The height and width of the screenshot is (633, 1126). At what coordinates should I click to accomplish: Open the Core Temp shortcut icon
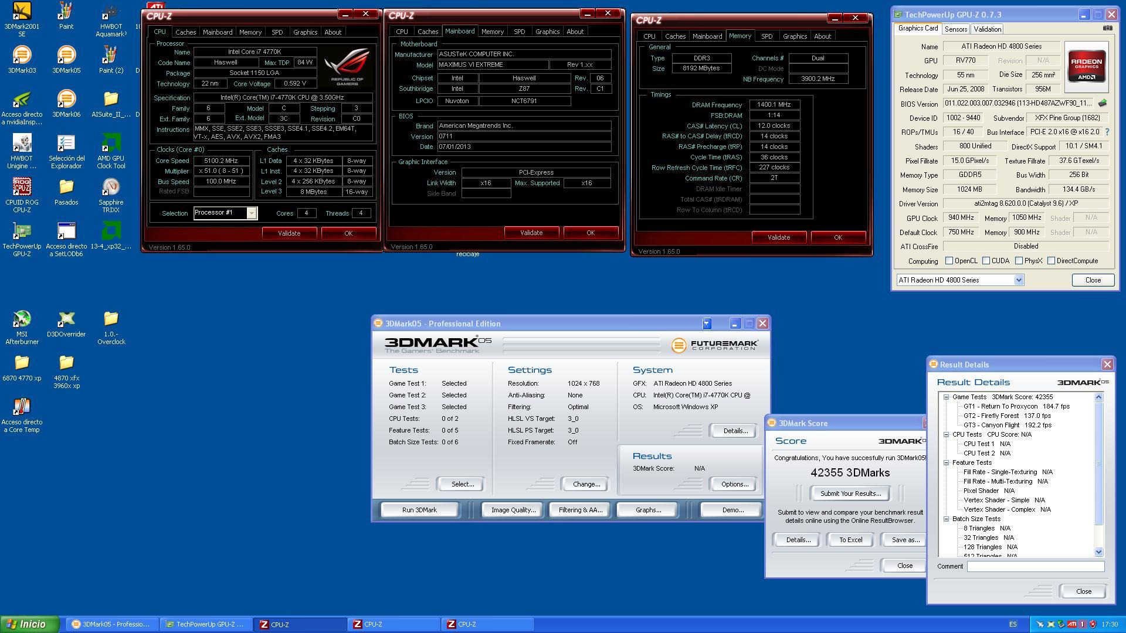pos(22,415)
